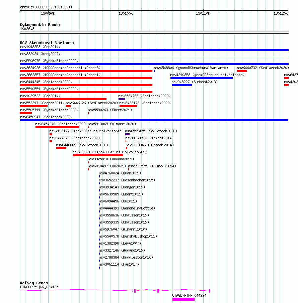298x303 pixels.
Task: Open nsv948227 (Sudmant2013) variant
Action: tap(195, 82)
